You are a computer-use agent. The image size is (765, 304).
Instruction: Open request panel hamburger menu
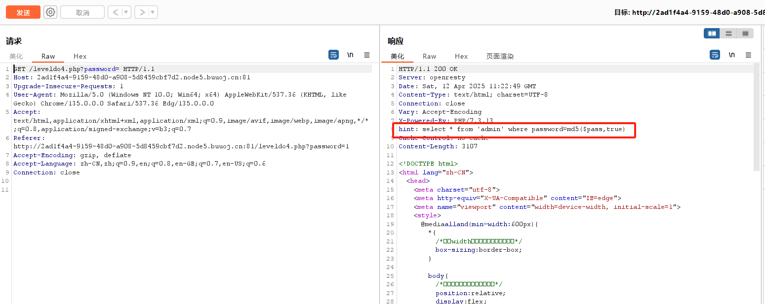367,55
